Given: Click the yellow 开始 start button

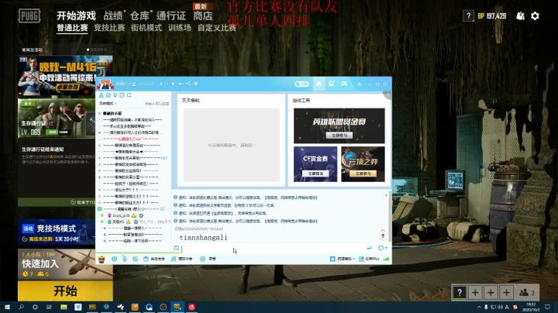Looking at the screenshot, I should [x=65, y=291].
